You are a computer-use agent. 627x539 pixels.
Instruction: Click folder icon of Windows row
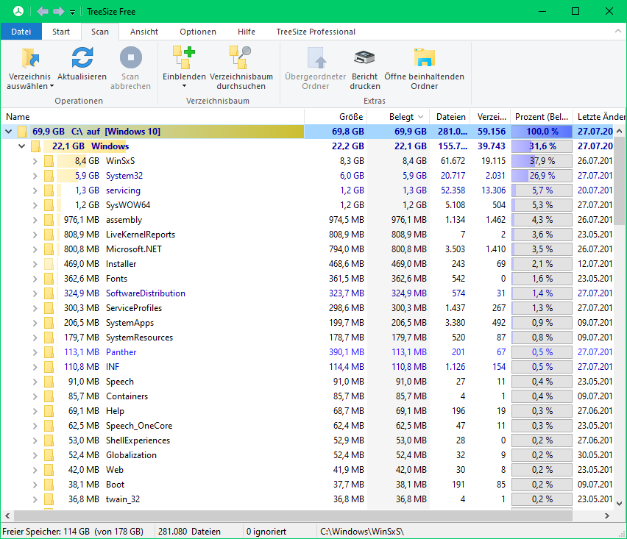(x=35, y=146)
